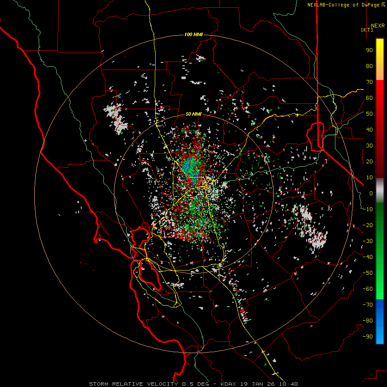Screen dimensions: 387x387
Task: Click the 10:40 timestamp in caption
Action: coord(289,384)
